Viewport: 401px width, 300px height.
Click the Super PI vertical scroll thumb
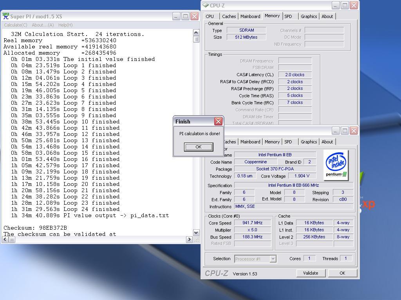[x=196, y=39]
